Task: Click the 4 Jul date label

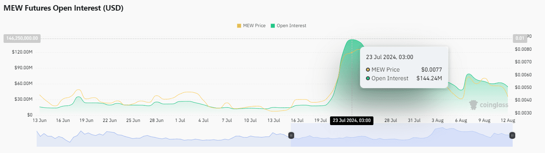Action: pos(203,120)
